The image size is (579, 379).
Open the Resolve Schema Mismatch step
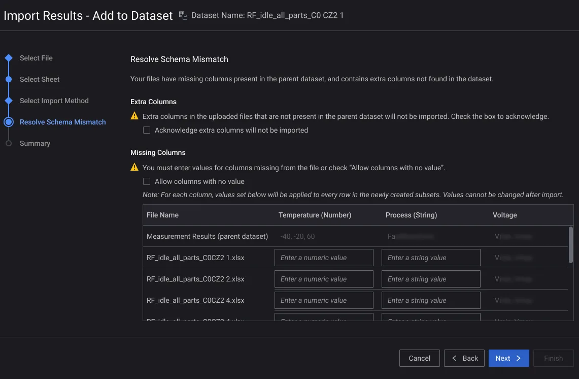click(x=63, y=122)
